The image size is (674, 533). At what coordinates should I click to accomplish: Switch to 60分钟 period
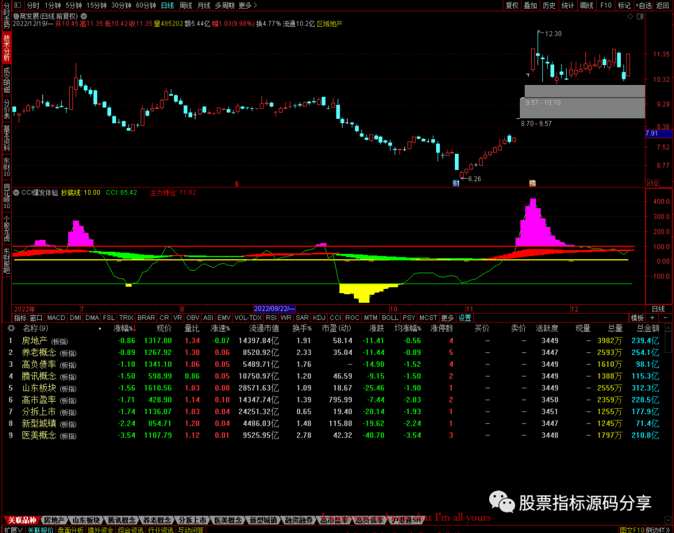point(145,5)
